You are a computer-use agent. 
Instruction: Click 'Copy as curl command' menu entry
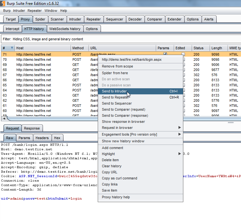[x=119, y=178]
